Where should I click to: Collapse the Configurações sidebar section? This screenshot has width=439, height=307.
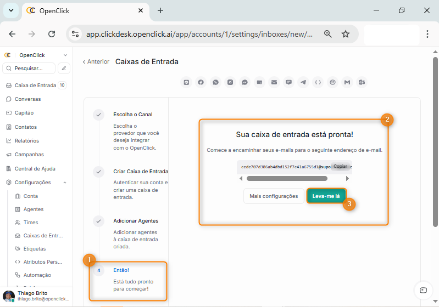coord(65,183)
